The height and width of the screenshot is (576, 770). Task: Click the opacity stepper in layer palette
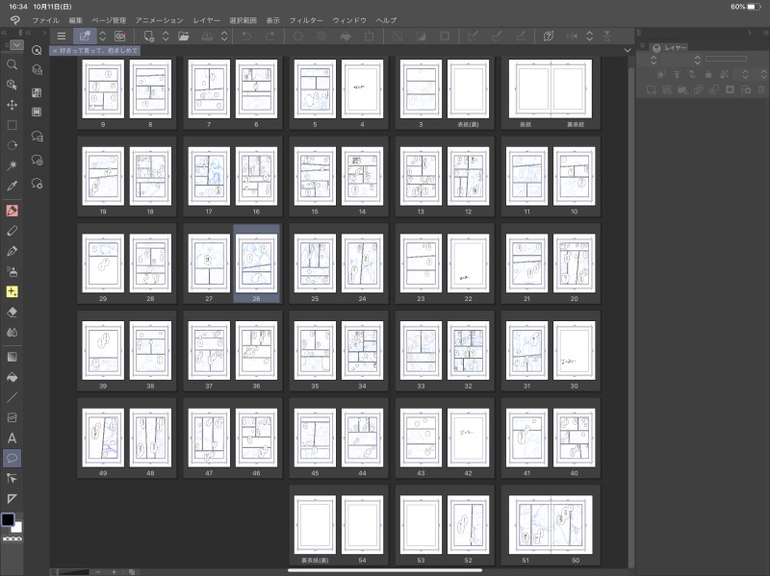[697, 60]
